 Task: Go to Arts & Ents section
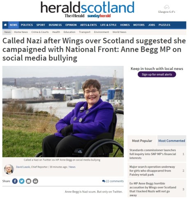88,25
